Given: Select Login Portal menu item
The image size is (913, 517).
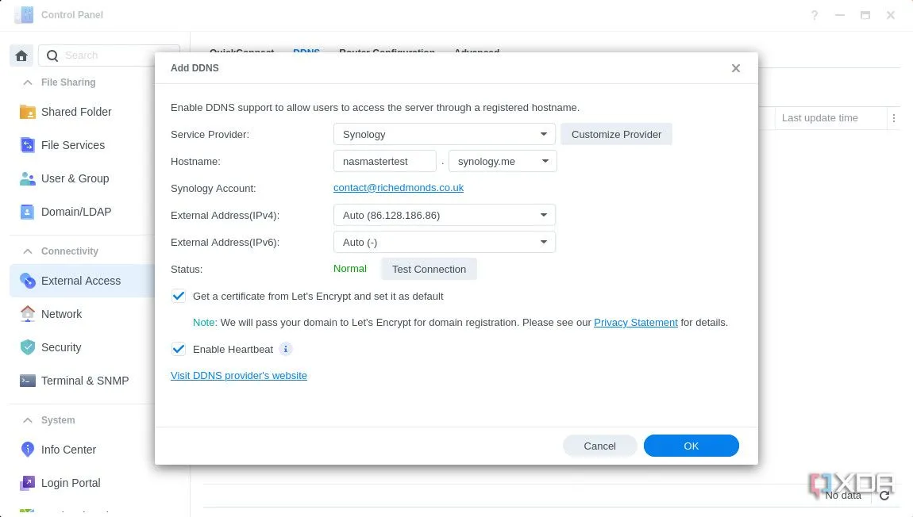Looking at the screenshot, I should click(82, 483).
